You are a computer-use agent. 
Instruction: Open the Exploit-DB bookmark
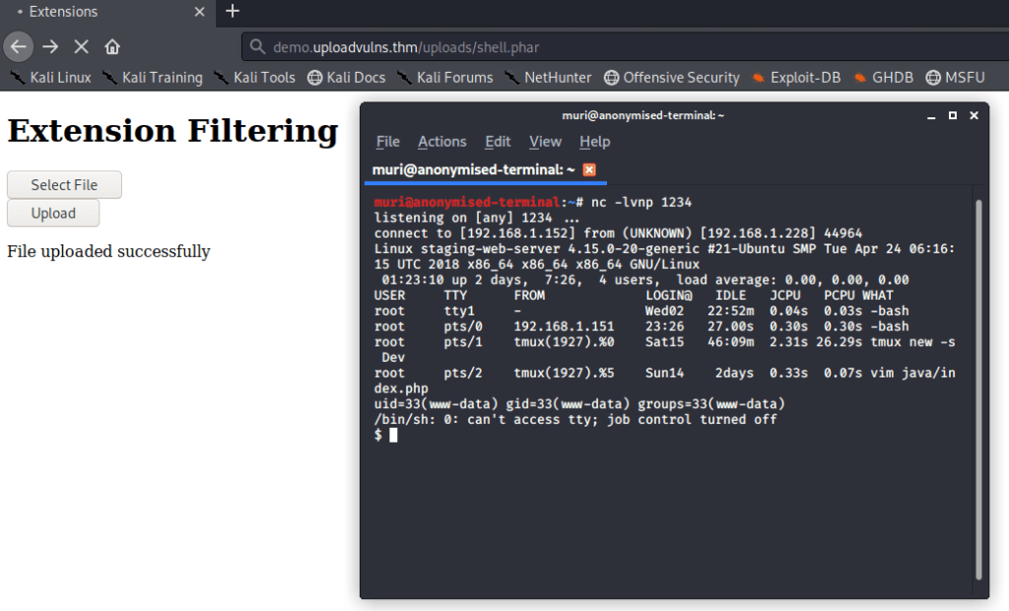point(796,78)
